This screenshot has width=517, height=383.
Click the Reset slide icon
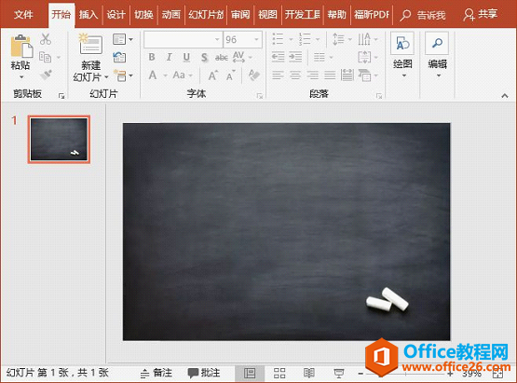click(119, 57)
